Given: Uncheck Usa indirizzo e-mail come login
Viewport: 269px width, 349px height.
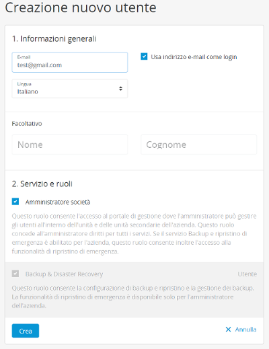Looking at the screenshot, I should click(144, 56).
